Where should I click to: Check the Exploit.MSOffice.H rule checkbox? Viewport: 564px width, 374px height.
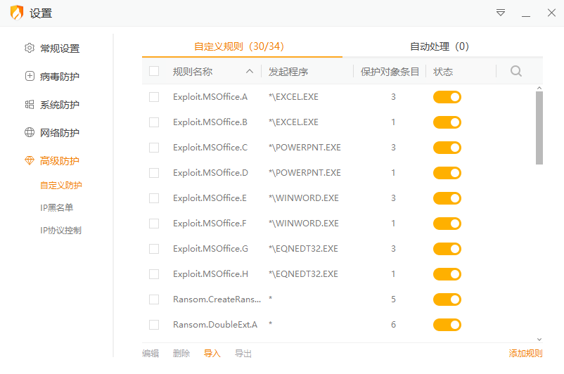click(154, 274)
